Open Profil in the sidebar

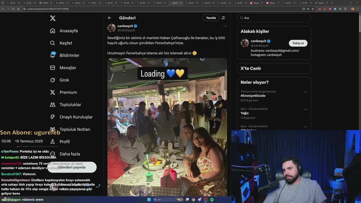coord(65,142)
